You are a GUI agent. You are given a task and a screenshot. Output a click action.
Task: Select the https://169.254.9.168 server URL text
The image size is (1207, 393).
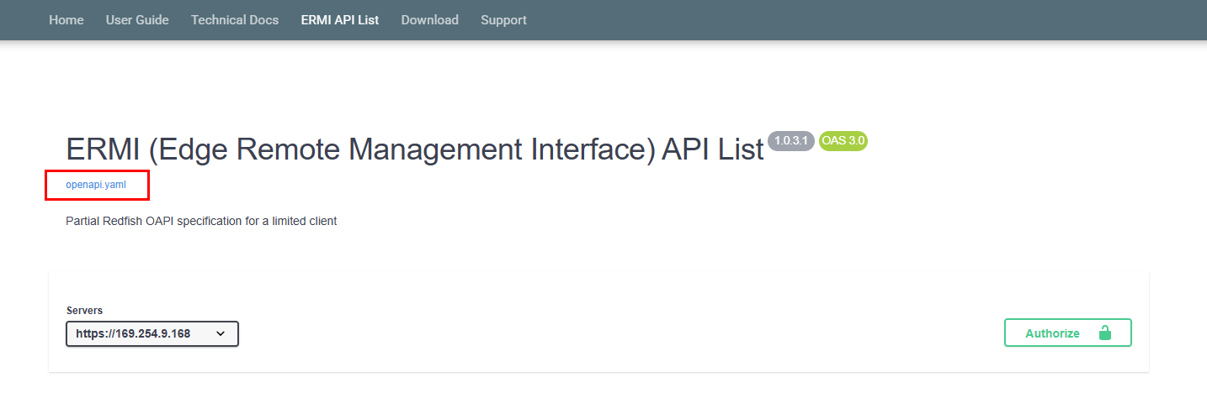(x=133, y=333)
